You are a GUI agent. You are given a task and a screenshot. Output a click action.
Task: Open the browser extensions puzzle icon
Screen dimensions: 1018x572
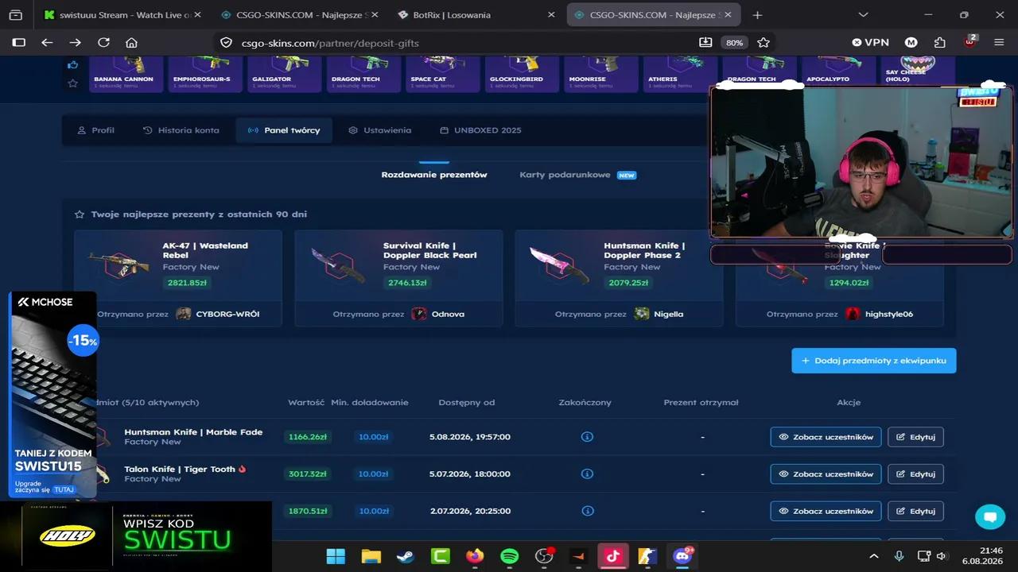tap(940, 42)
